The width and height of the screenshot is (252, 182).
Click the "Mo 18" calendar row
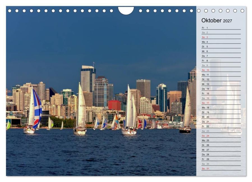tap(221, 108)
